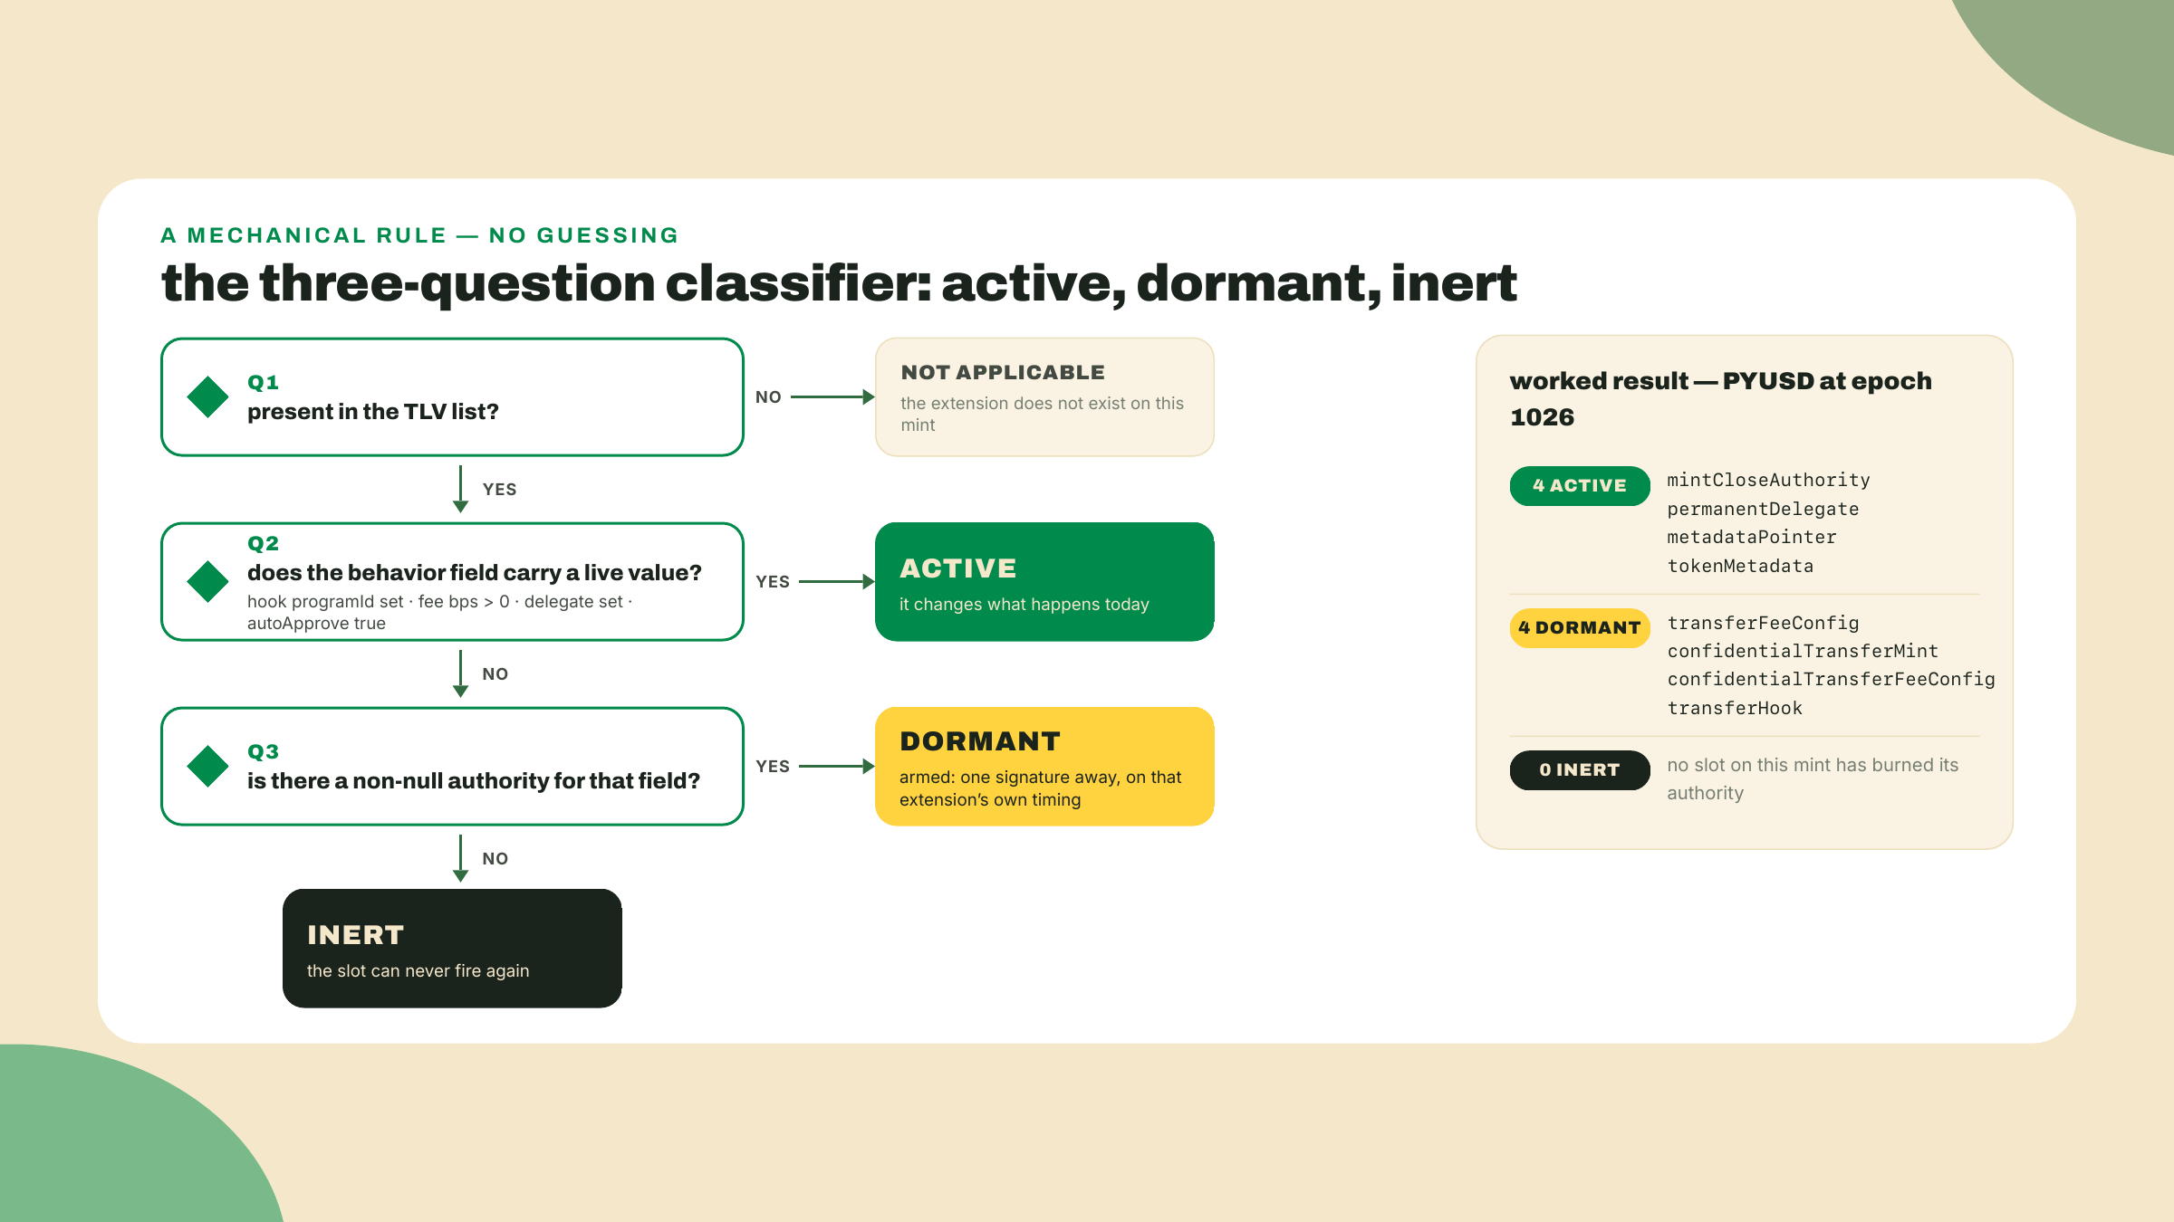Click 'the extension does not exist on this mint'
The width and height of the screenshot is (2174, 1222).
[1042, 415]
